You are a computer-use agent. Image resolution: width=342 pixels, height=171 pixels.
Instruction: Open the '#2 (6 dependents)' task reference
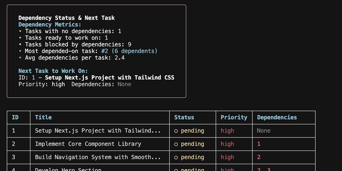129,51
